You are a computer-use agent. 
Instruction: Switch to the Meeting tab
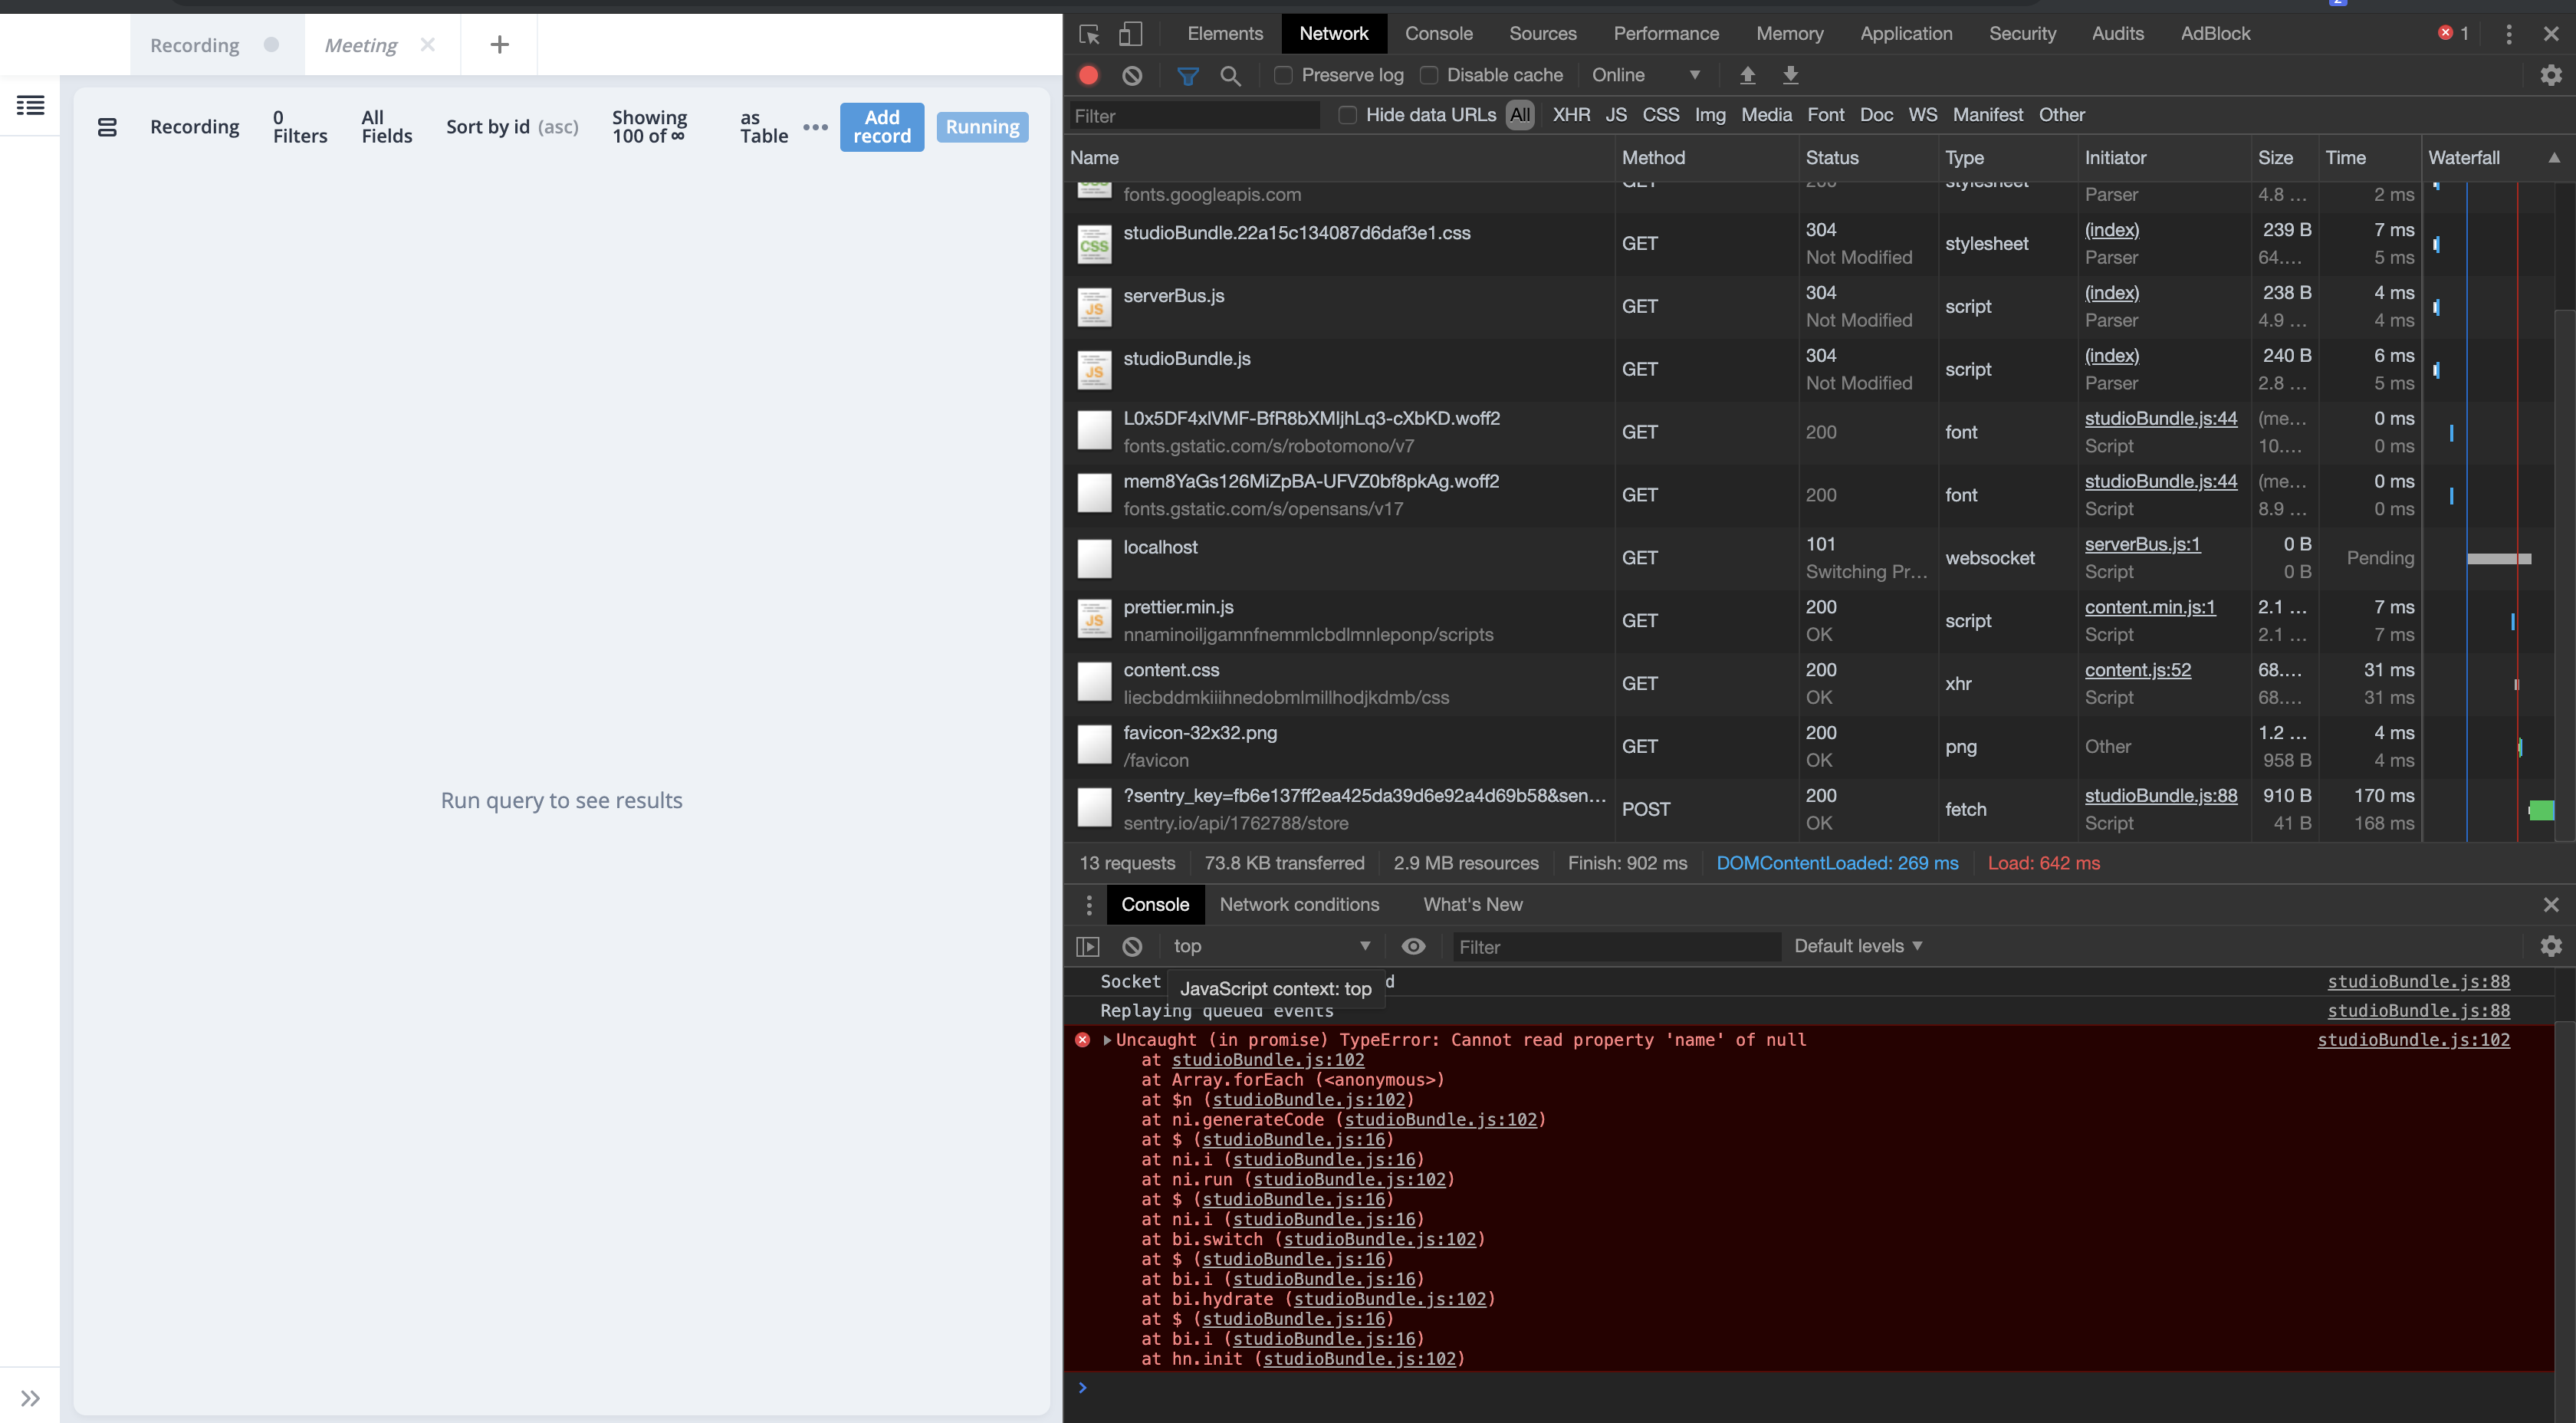pos(360,44)
